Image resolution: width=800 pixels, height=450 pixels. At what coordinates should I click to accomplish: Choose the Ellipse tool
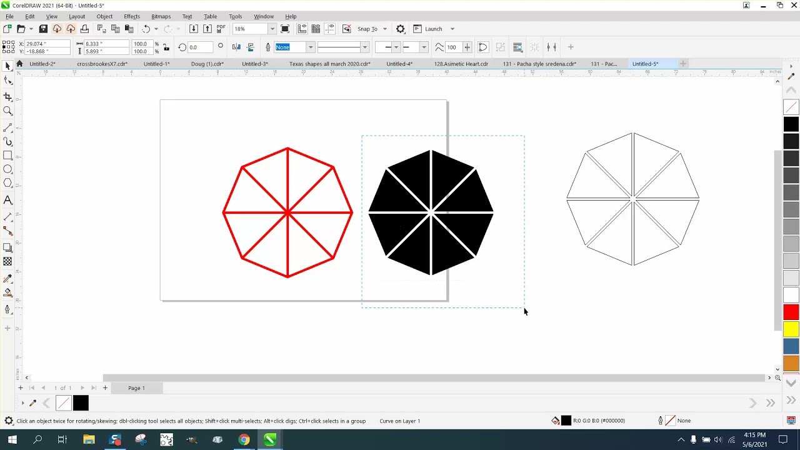point(7,169)
